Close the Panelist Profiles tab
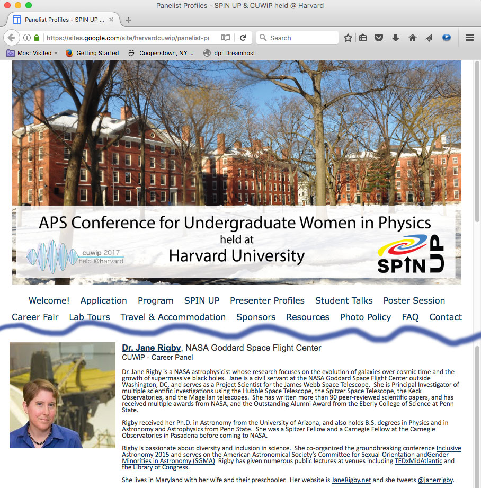Screen dimensions: 481x488 pyautogui.click(x=111, y=20)
